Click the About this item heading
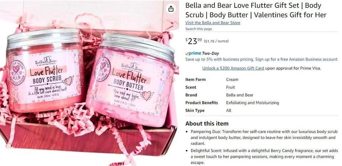 [207, 124]
